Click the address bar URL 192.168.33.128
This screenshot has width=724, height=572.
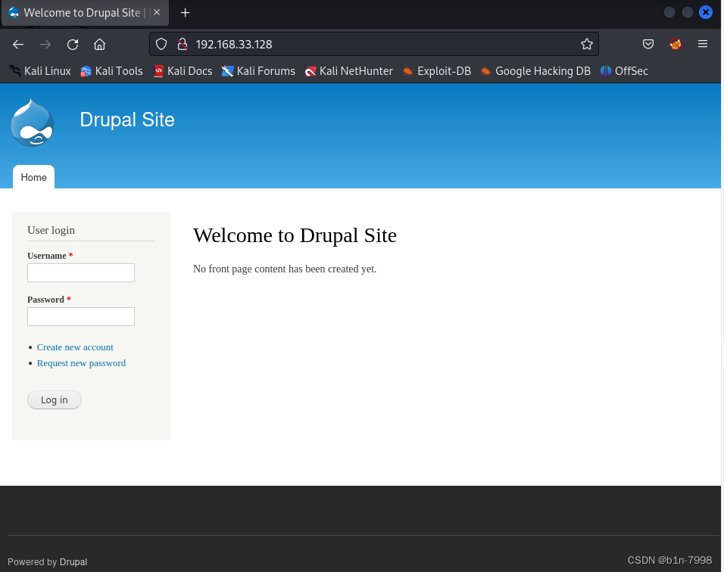tap(234, 45)
